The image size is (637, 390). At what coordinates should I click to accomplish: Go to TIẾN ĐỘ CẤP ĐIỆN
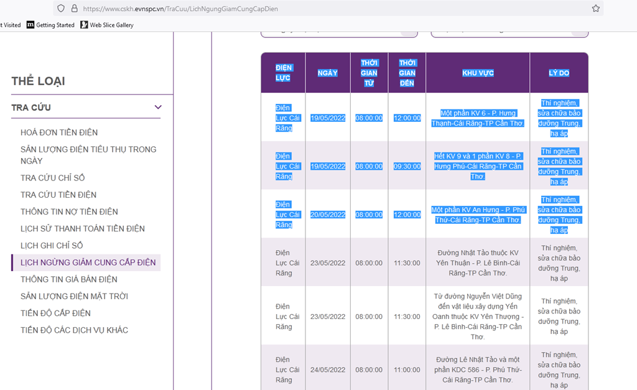(x=55, y=313)
